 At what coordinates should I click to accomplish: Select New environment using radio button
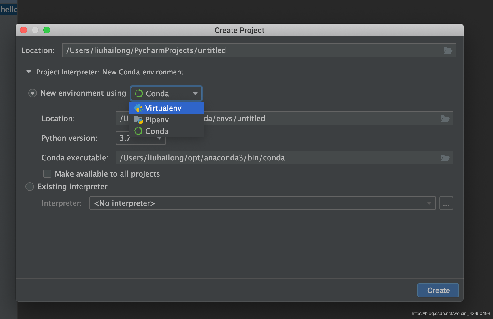pyautogui.click(x=32, y=93)
